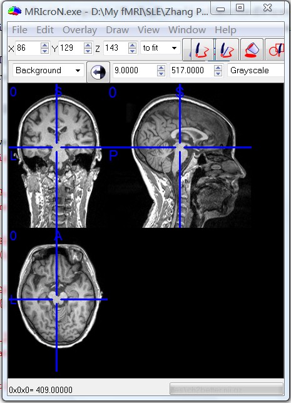
Task: Open the Overlay menu
Action: (x=79, y=30)
